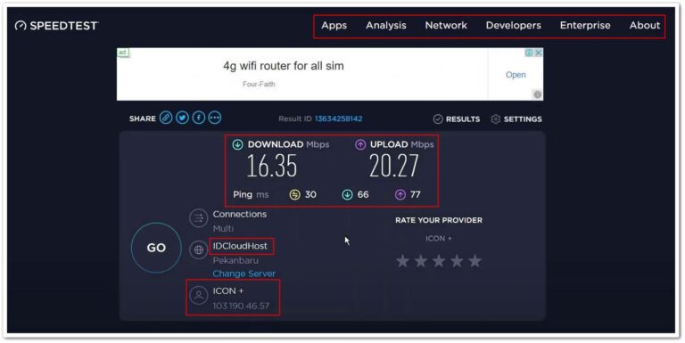
Task: Click the idle ping icon showing 30
Action: [x=295, y=194]
